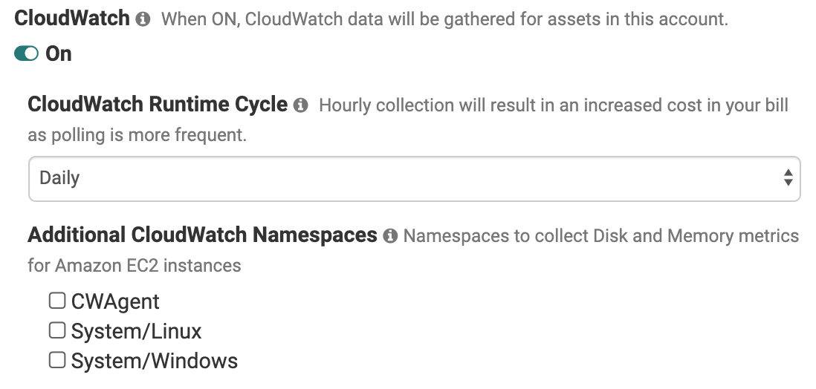Enable the CWAgent namespace checkbox
This screenshot has height=389, width=816.
[56, 301]
